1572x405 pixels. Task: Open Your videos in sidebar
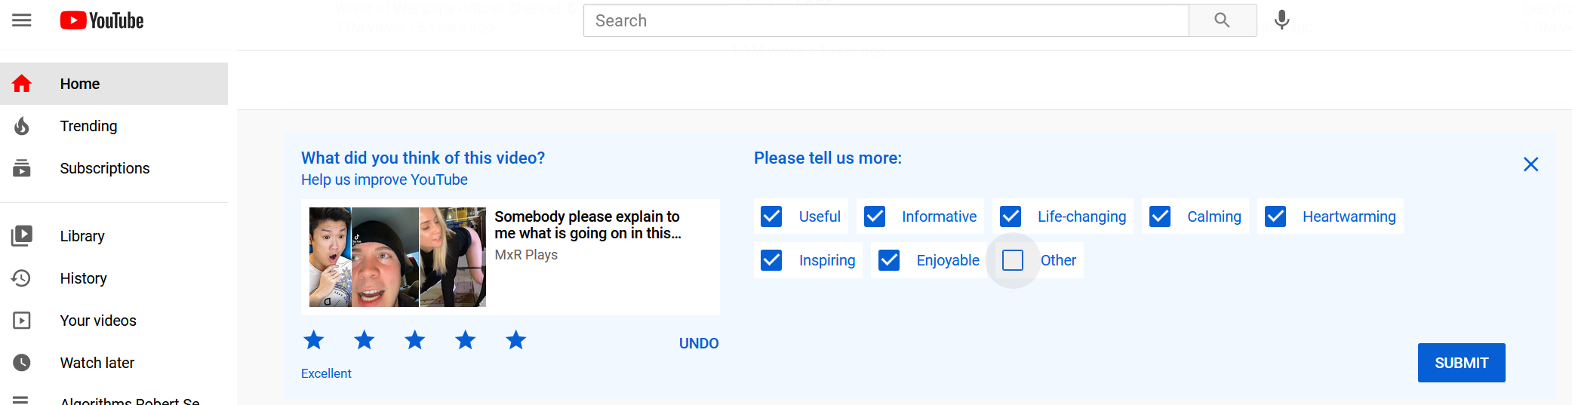[x=98, y=321]
